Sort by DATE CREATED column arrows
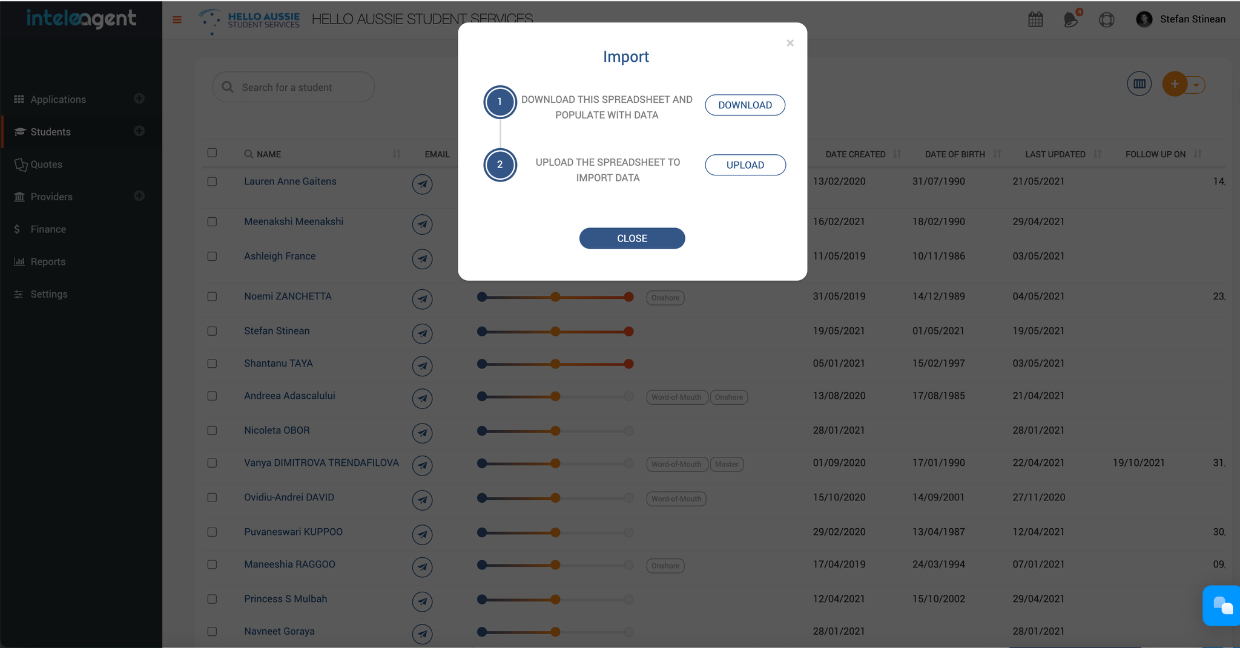 pos(897,154)
